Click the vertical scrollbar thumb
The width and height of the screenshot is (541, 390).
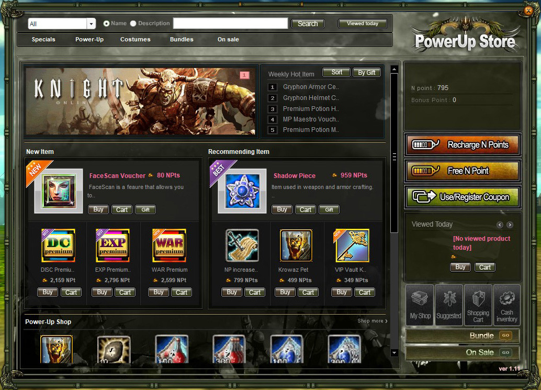point(394,153)
